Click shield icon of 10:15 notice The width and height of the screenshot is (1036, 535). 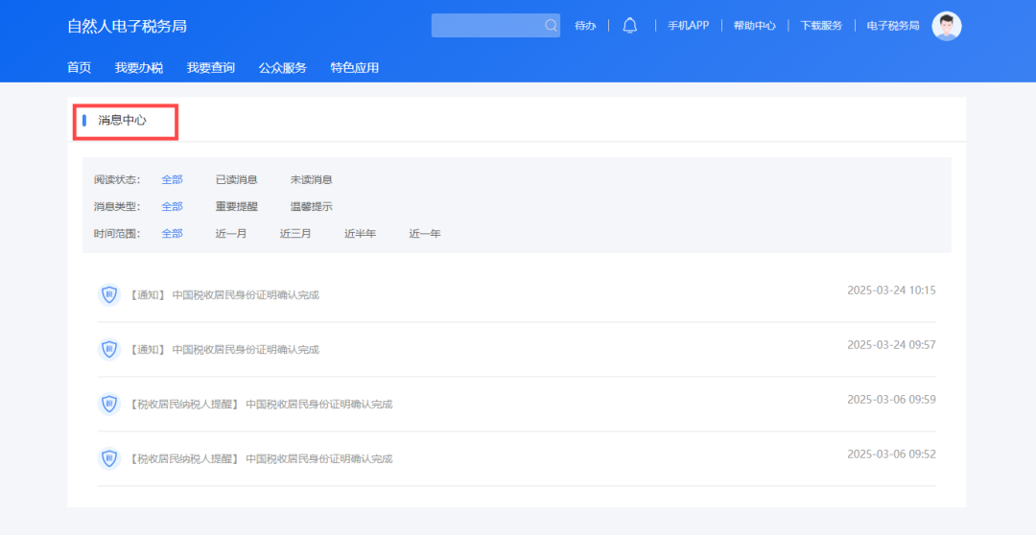109,294
